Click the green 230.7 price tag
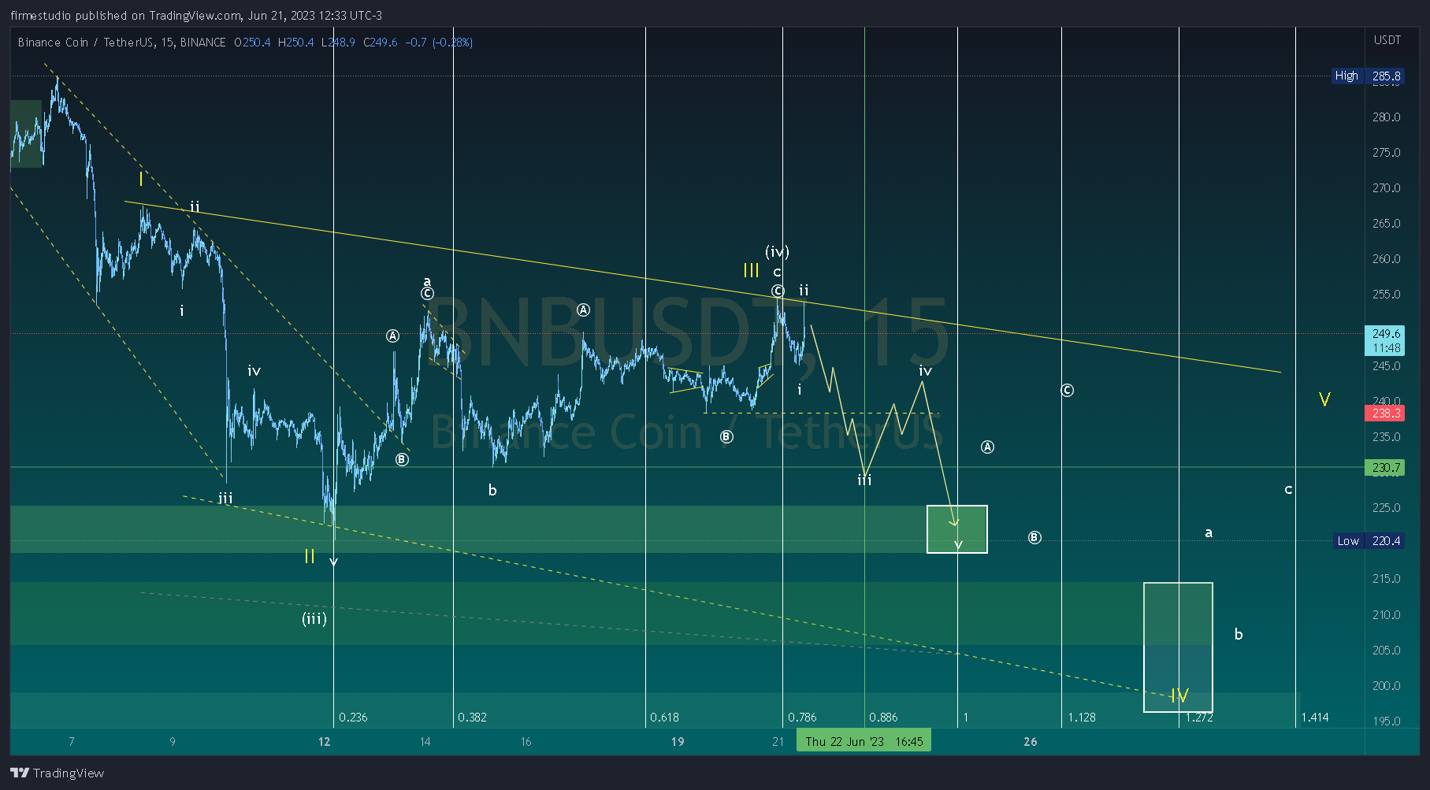The height and width of the screenshot is (790, 1430). pos(1384,468)
